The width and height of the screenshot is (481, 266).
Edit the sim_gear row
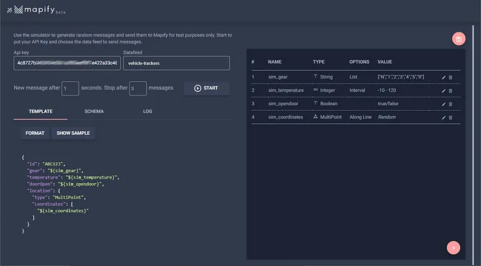tap(443, 77)
